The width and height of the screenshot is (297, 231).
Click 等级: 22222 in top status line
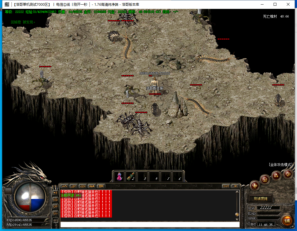pyautogui.click(x=14, y=12)
